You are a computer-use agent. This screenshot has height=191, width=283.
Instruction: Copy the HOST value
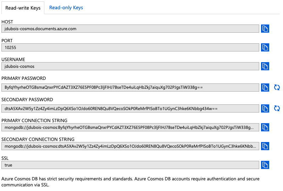(265, 28)
